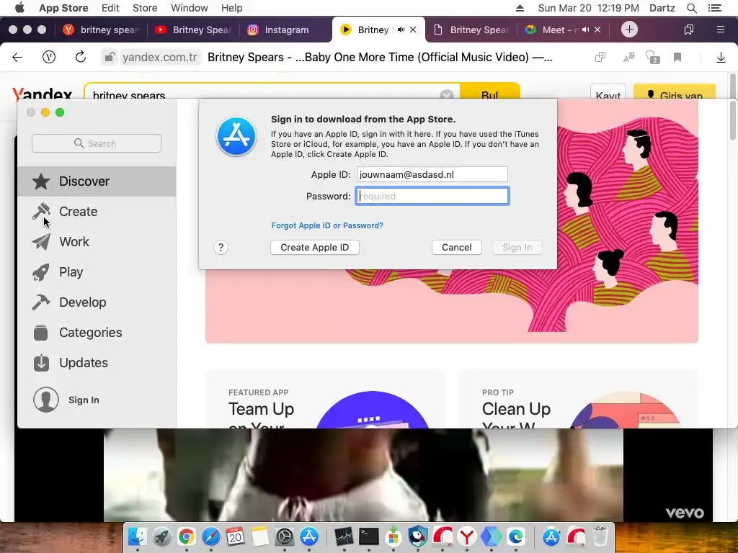This screenshot has height=553, width=738.
Task: Open App Store menu in menu bar
Action: click(63, 8)
